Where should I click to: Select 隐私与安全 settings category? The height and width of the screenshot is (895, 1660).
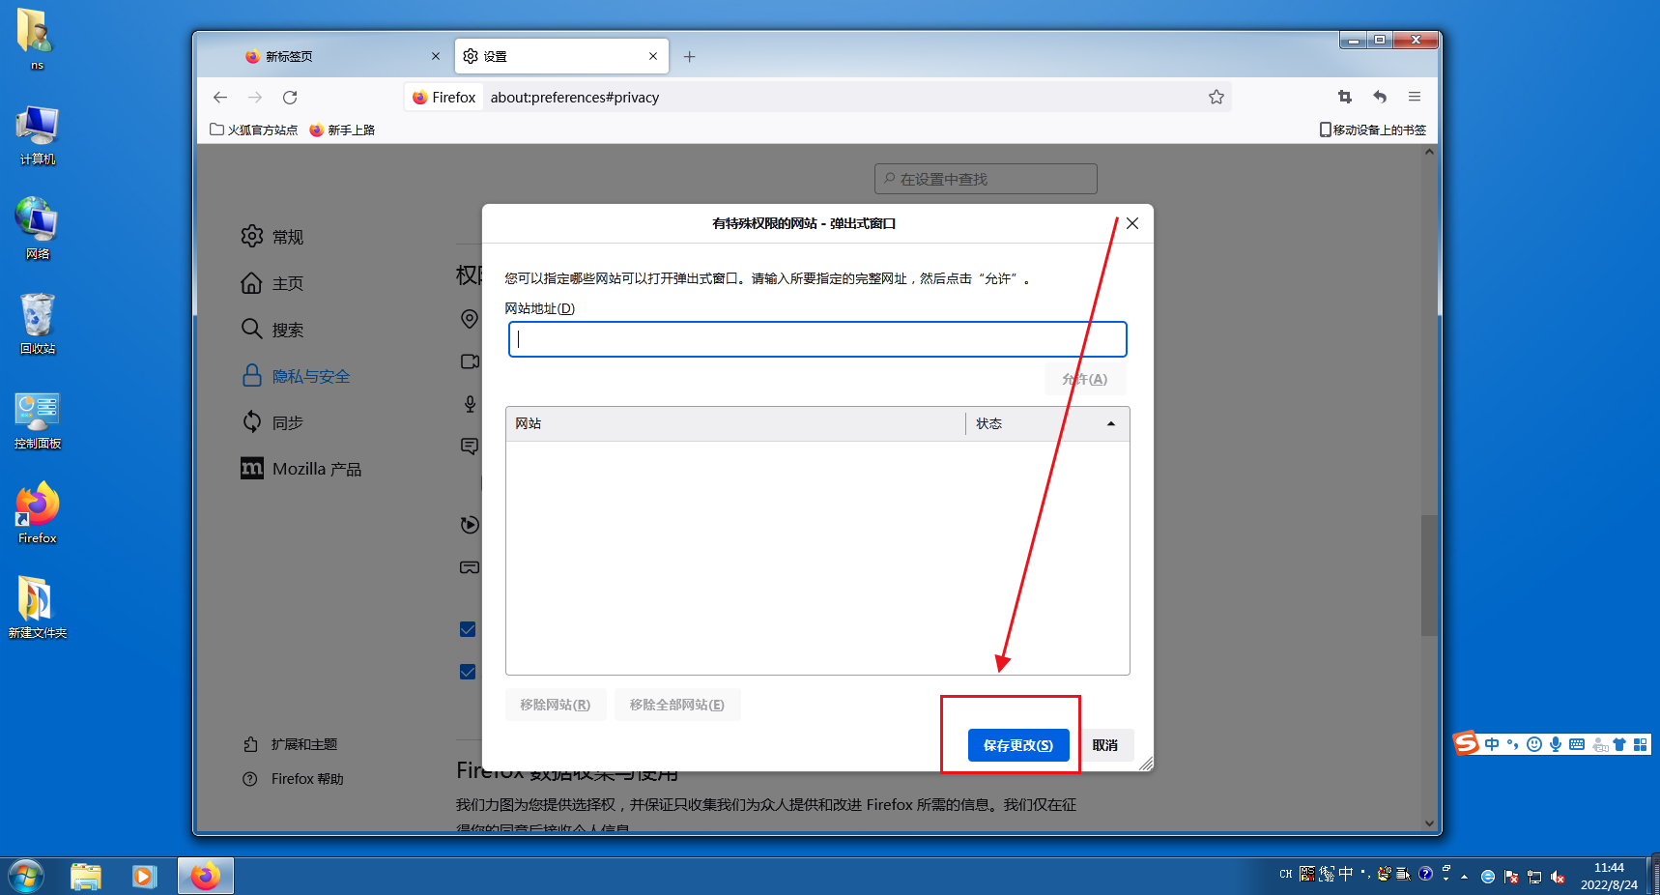pos(296,376)
